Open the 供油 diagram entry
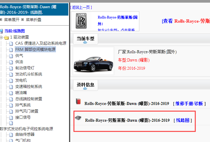This screenshot has width=210, height=142. click(x=19, y=62)
